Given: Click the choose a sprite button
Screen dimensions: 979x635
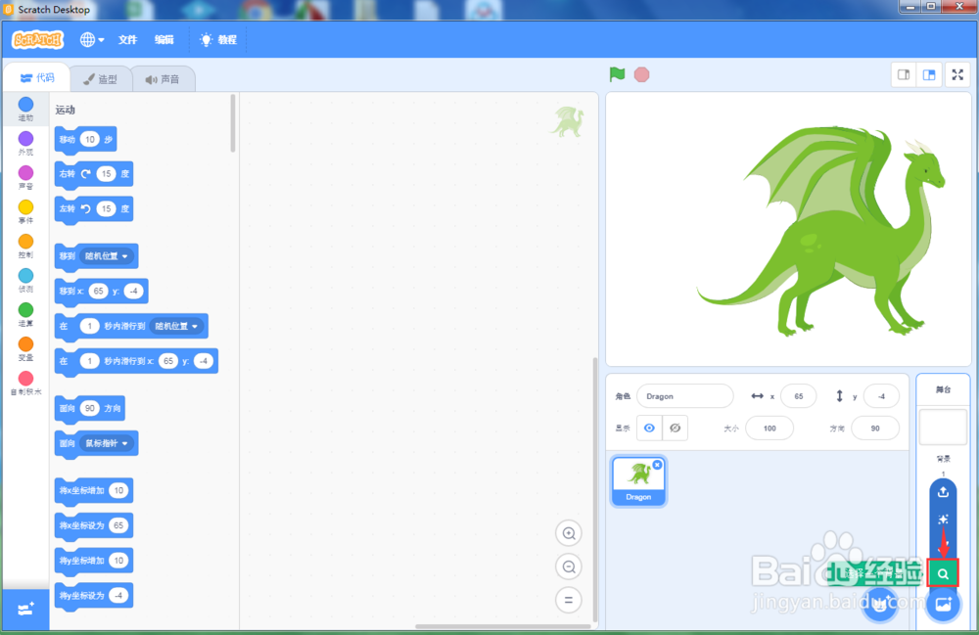Looking at the screenshot, I should [880, 604].
